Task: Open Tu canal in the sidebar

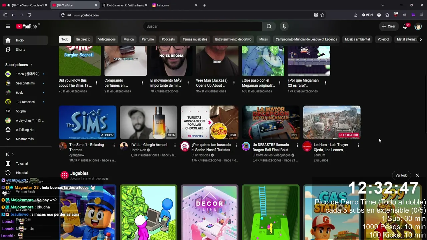Action: pos(25,164)
